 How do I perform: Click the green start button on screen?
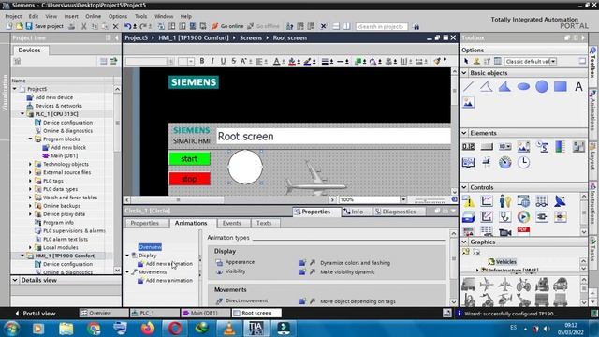coord(189,158)
